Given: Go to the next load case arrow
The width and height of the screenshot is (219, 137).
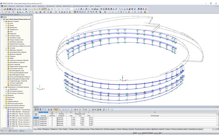Looking at the screenshot, I should pyautogui.click(x=79, y=9).
